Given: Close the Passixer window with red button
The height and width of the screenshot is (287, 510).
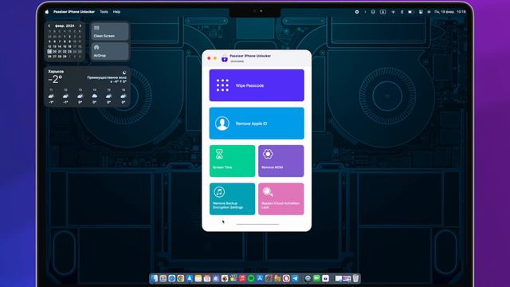Looking at the screenshot, I should point(209,58).
